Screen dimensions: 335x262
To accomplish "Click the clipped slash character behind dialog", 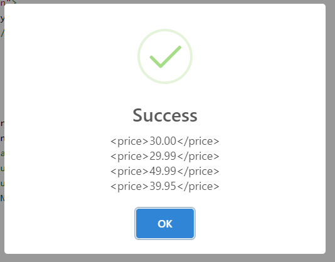I will [2, 33].
